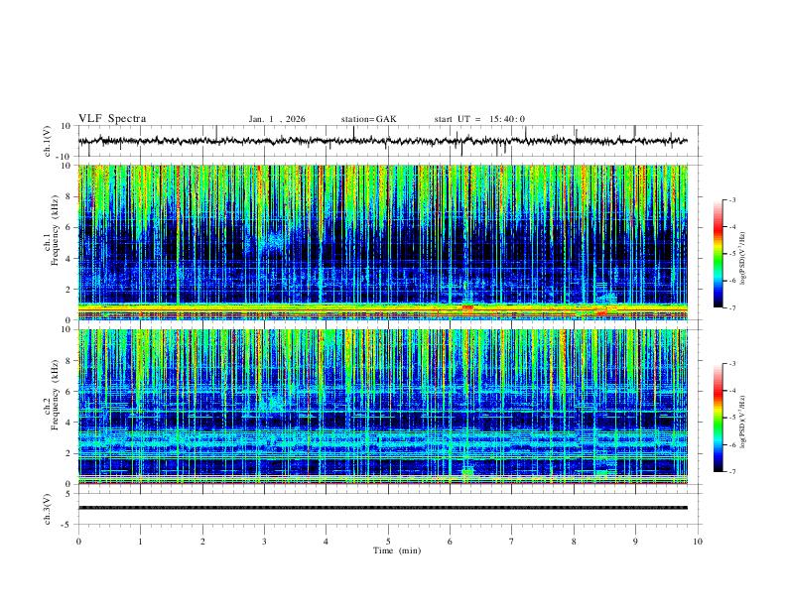Click the ch.2 spectrogram color scale bar

click(x=718, y=418)
